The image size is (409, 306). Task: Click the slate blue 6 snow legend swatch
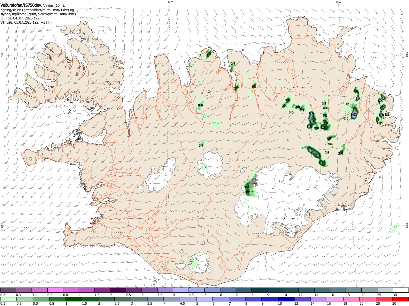[228, 290]
